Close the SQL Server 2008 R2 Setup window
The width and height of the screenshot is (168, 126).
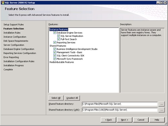pos(165,3)
